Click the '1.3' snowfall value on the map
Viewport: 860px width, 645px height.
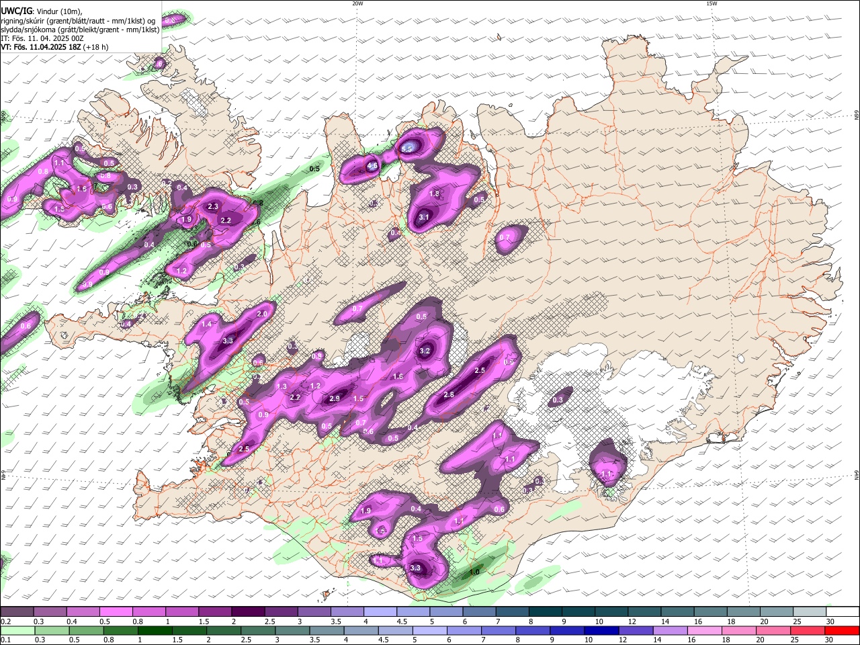click(x=282, y=386)
